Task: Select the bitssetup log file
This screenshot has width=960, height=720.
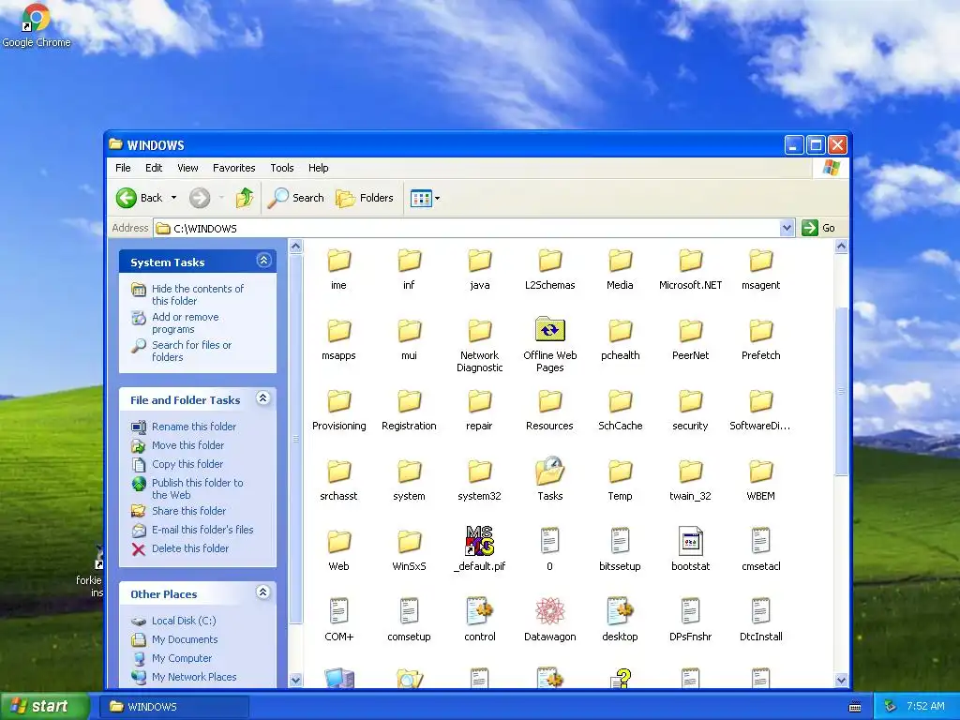Action: (621, 541)
